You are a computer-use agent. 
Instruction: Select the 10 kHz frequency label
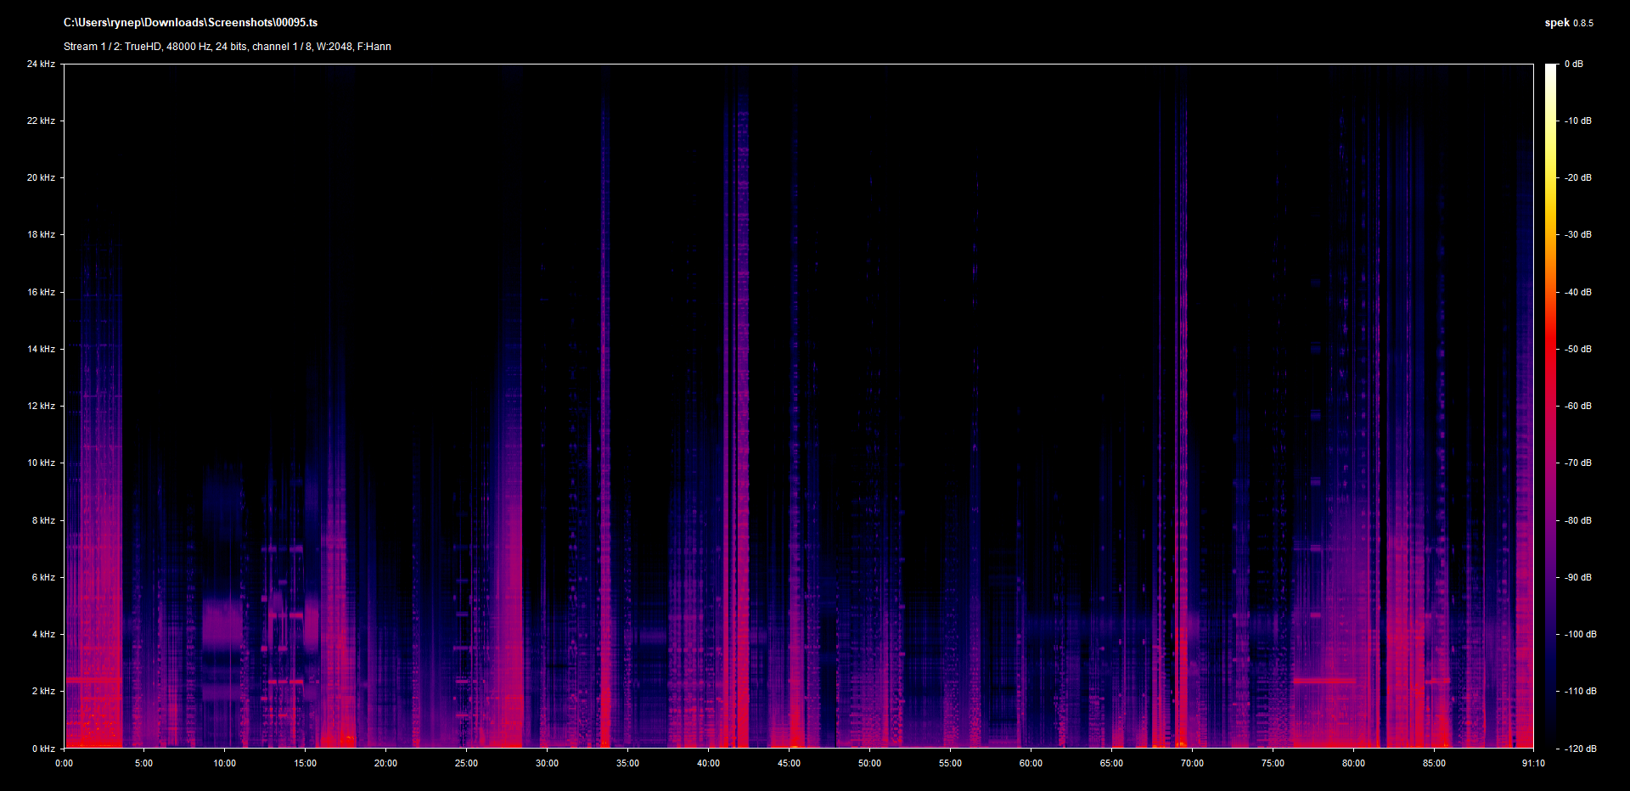tap(41, 463)
